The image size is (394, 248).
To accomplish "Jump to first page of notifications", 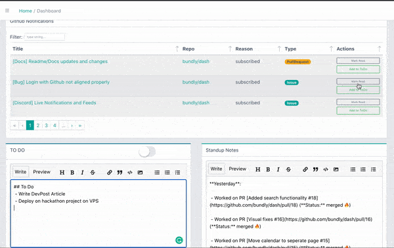I will coord(14,125).
